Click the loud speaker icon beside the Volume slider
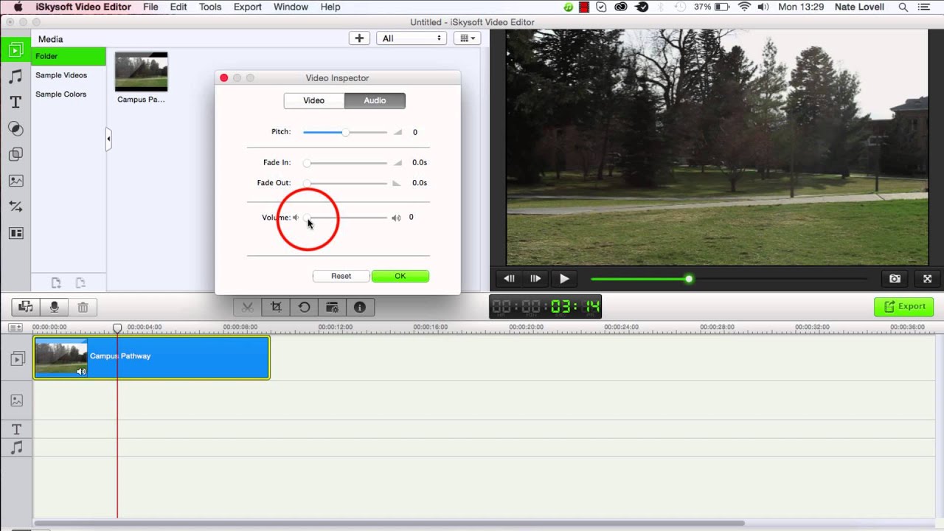This screenshot has height=531, width=944. (396, 218)
